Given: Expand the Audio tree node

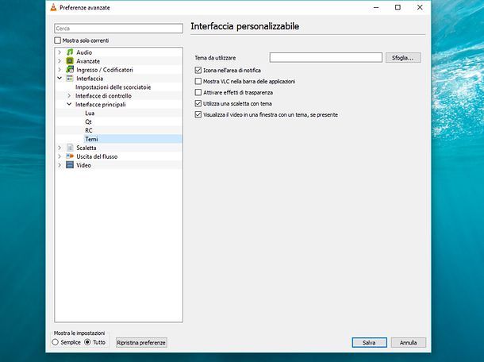Looking at the screenshot, I should (x=60, y=52).
